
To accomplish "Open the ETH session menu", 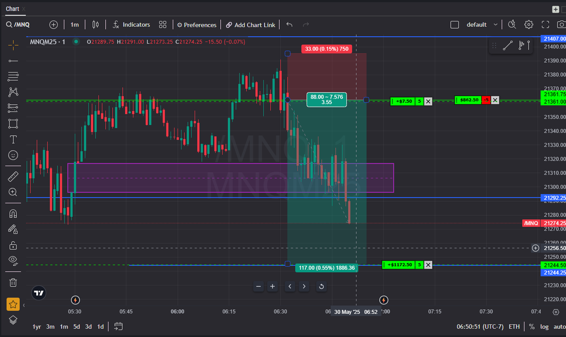I will point(514,327).
